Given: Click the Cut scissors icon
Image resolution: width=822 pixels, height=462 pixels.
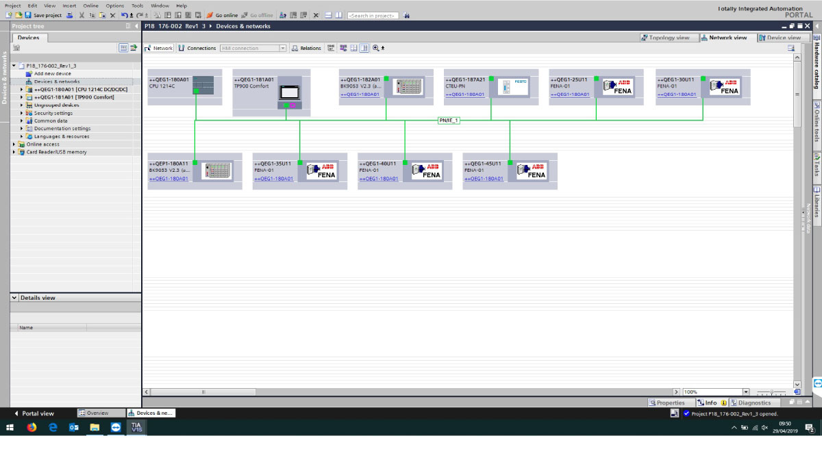Looking at the screenshot, I should (82, 15).
